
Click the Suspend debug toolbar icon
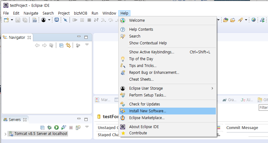tap(82, 20)
